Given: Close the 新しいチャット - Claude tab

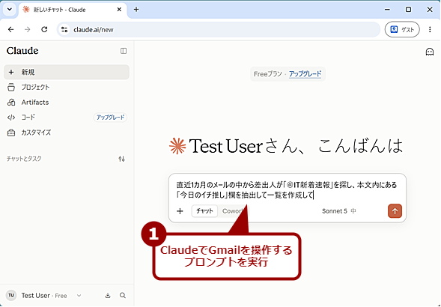Looking at the screenshot, I should tap(119, 10).
